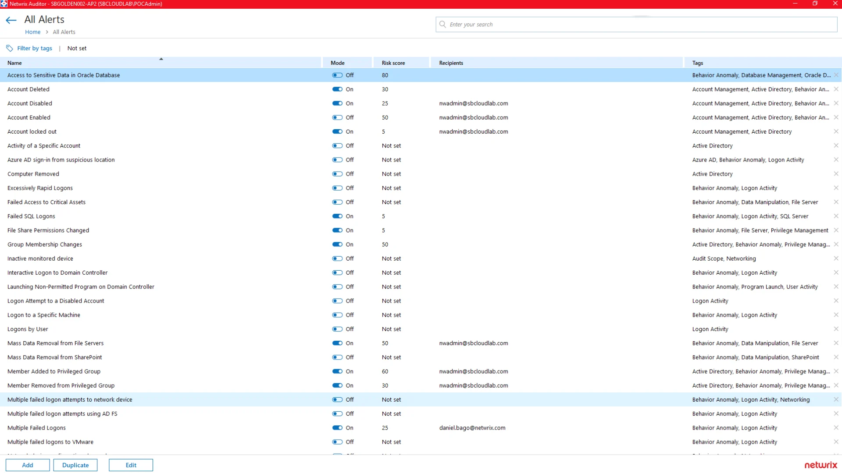
Task: Delete Interactive Logon to Domain Controller alert X
Action: point(836,272)
